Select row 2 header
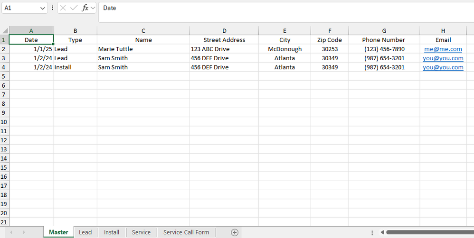 coord(4,49)
